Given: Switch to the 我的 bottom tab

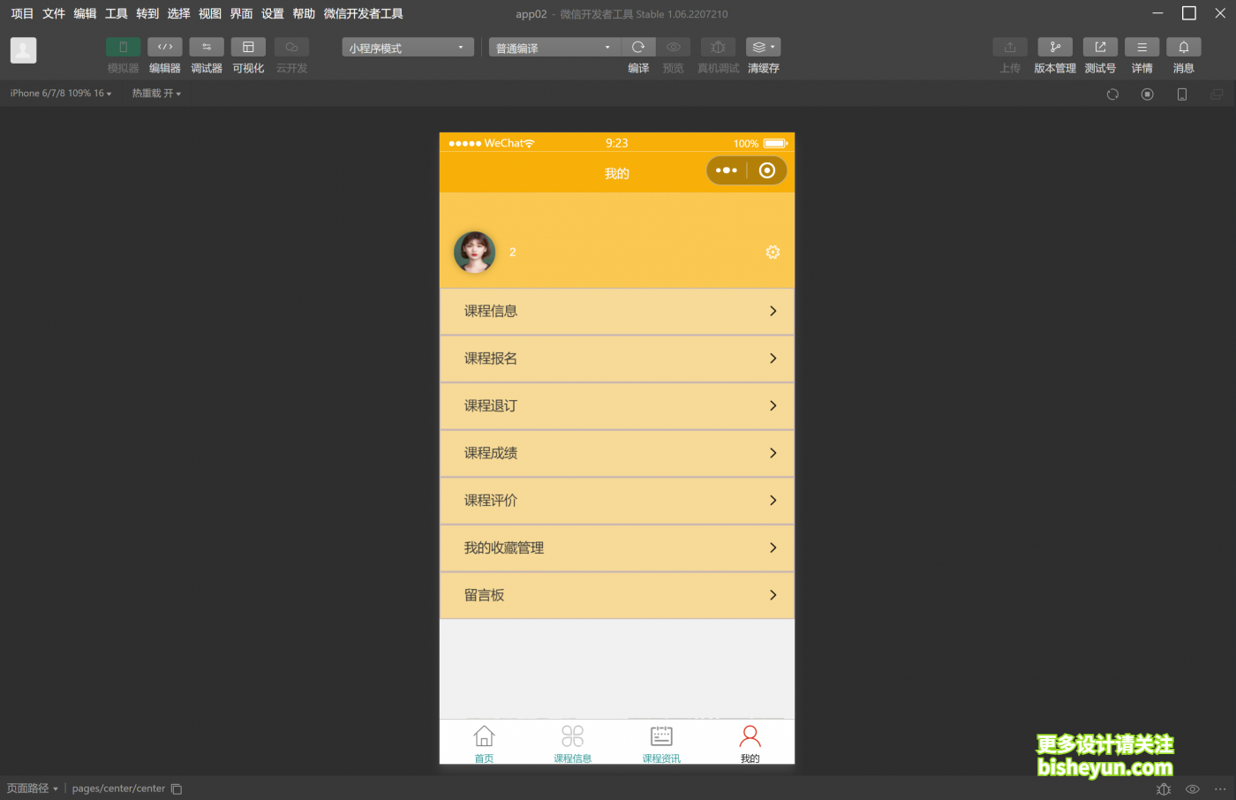Looking at the screenshot, I should 750,743.
